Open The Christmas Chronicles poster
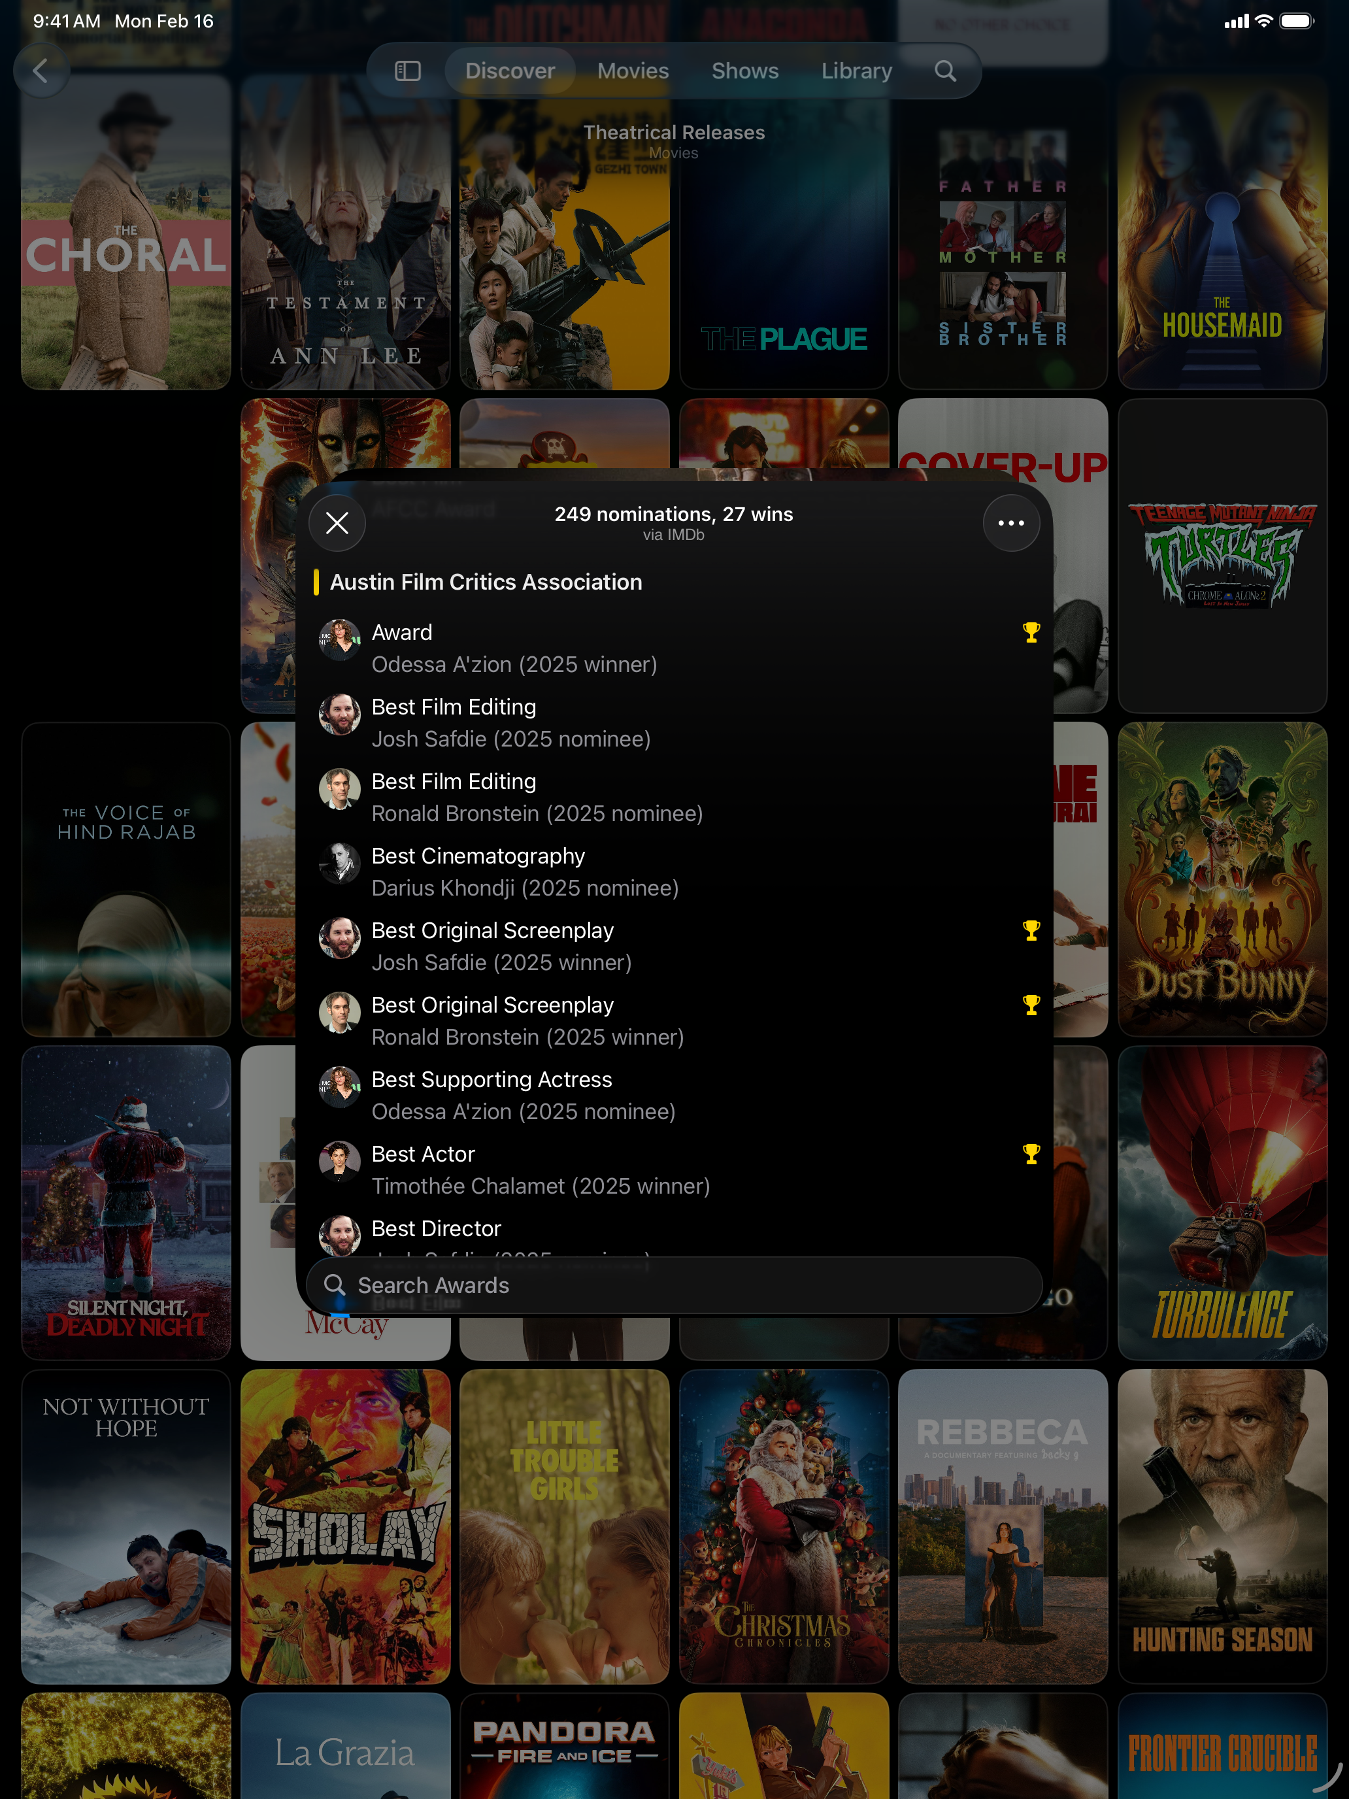 tap(784, 1526)
